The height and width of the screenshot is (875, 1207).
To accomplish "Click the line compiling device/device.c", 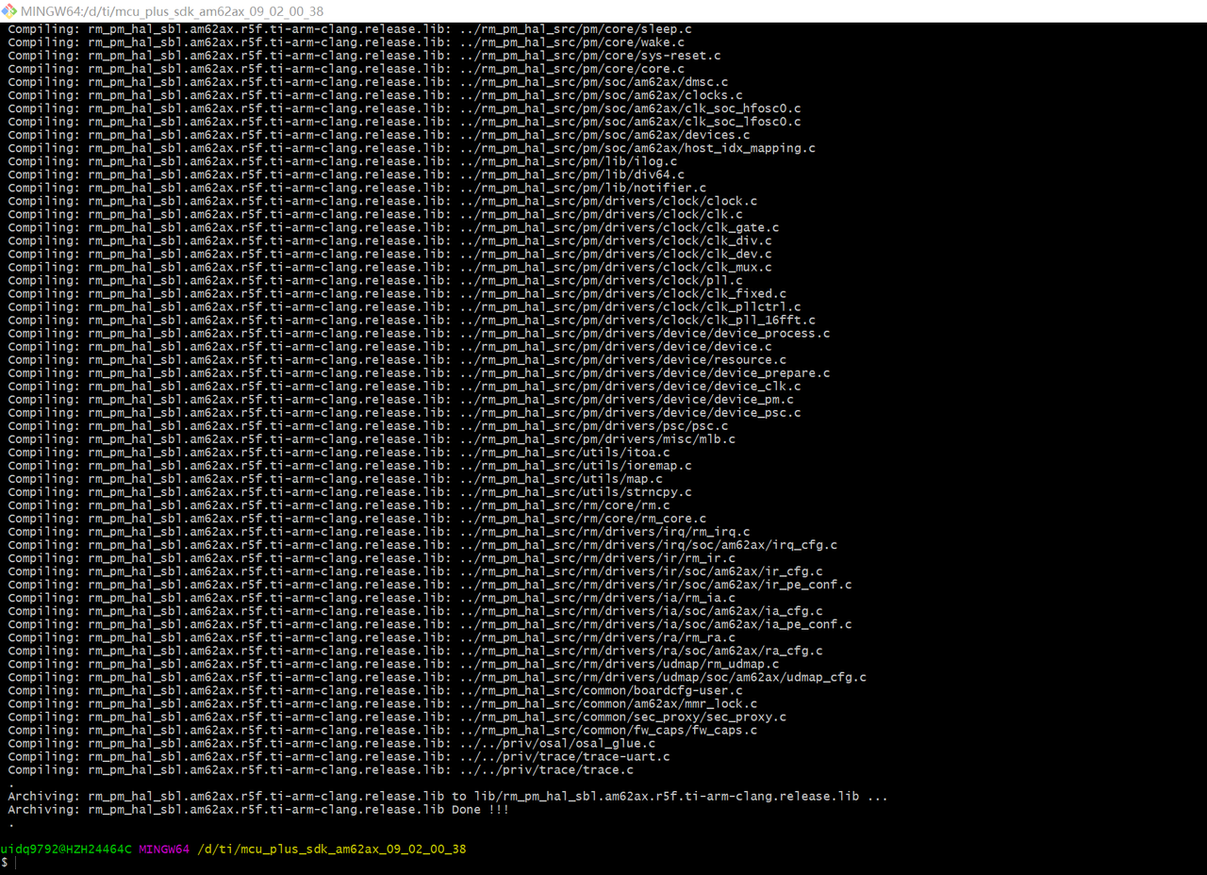I will pos(389,346).
